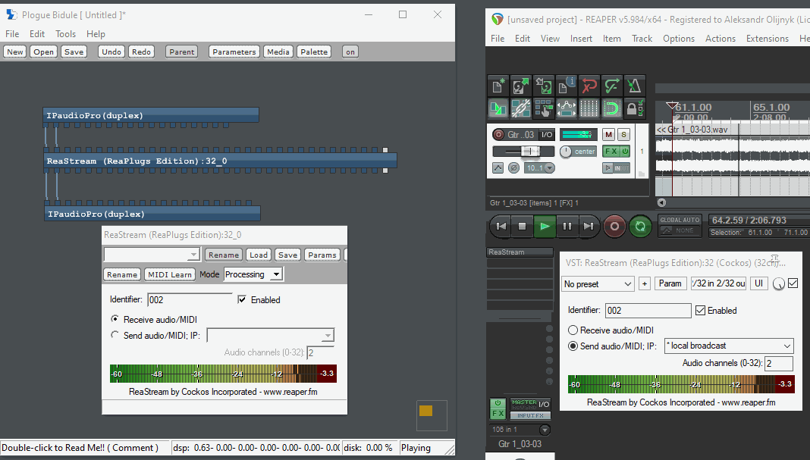This screenshot has width=810, height=460.
Task: Select Send audio/MIDI in Bidule ReaStream
Action: pyautogui.click(x=115, y=334)
